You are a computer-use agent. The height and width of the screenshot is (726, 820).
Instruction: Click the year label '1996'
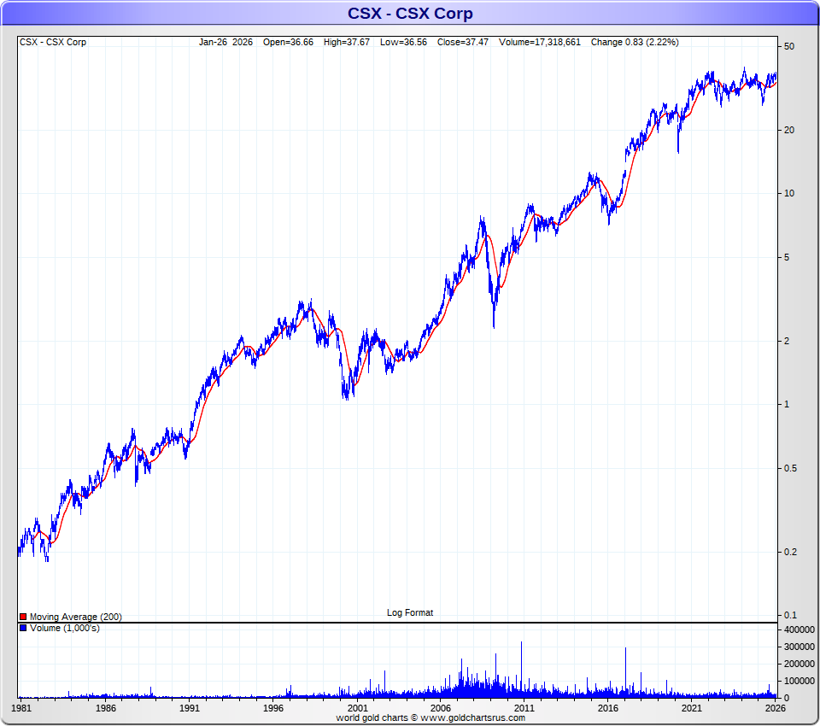coord(273,708)
